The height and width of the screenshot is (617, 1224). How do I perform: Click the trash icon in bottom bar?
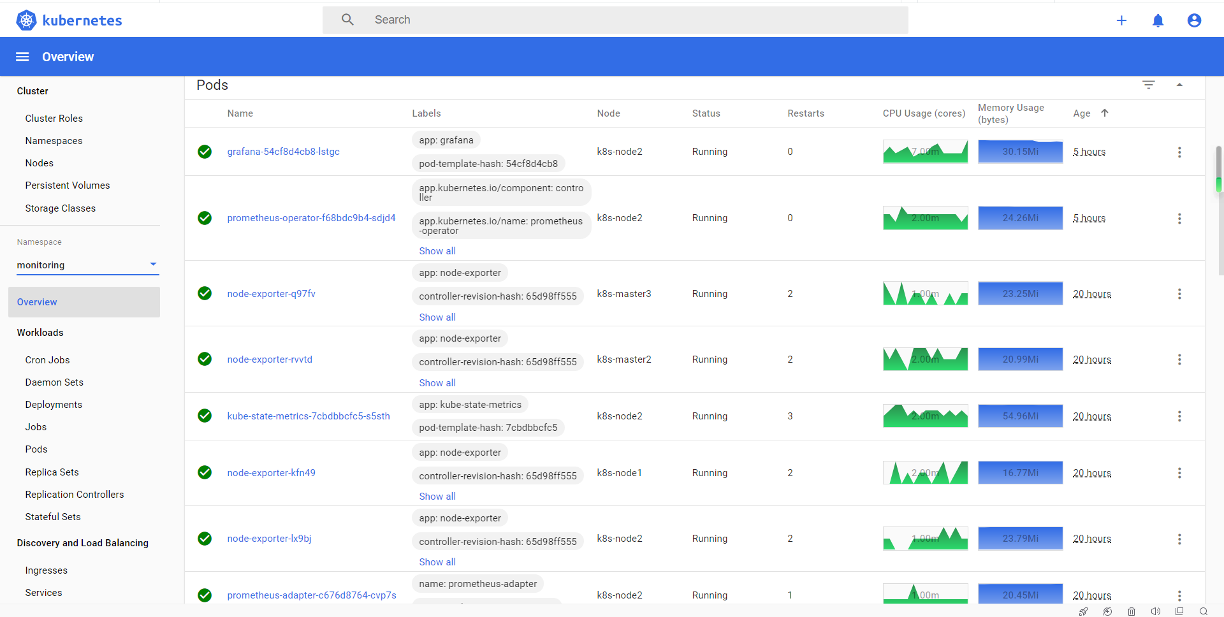[x=1132, y=611]
